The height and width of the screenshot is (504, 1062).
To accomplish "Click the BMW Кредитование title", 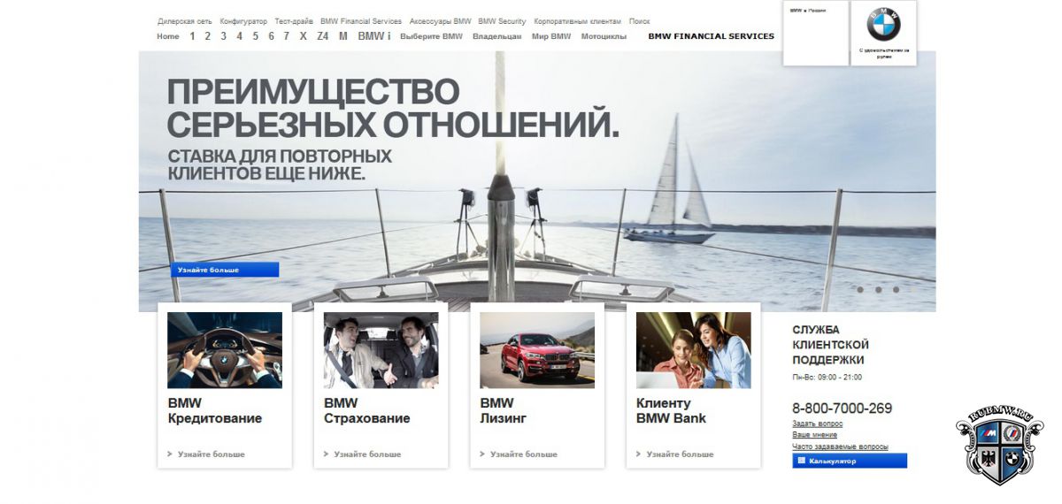I will coord(214,410).
